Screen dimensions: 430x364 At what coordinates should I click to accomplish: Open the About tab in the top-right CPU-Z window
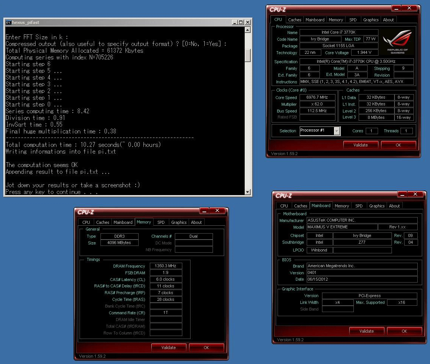pyautogui.click(x=388, y=20)
